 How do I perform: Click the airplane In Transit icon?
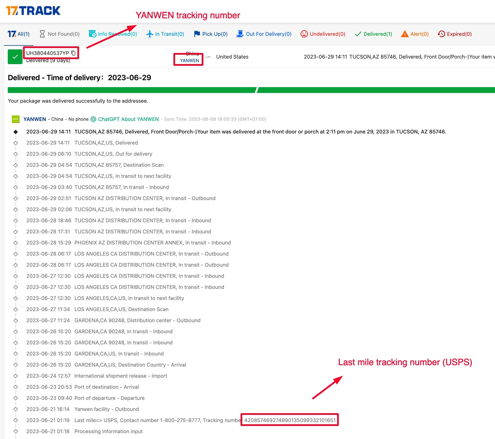click(x=150, y=34)
